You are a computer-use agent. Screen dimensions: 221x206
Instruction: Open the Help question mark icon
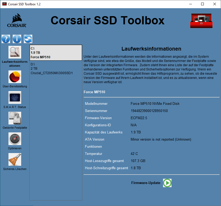click(x=6, y=39)
